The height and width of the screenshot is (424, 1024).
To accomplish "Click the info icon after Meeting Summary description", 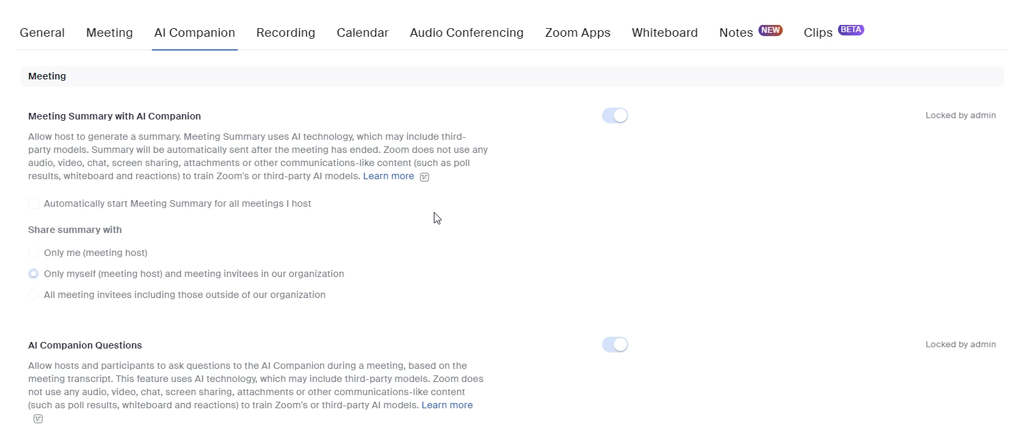I will [x=425, y=177].
